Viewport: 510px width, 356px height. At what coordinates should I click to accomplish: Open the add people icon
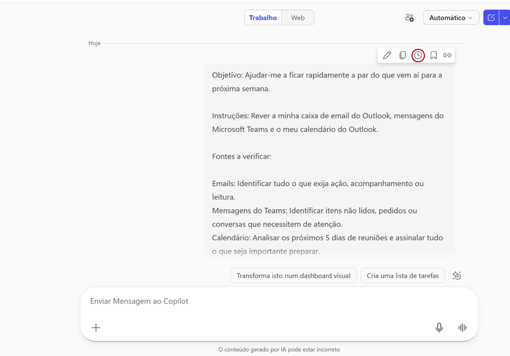tap(409, 18)
